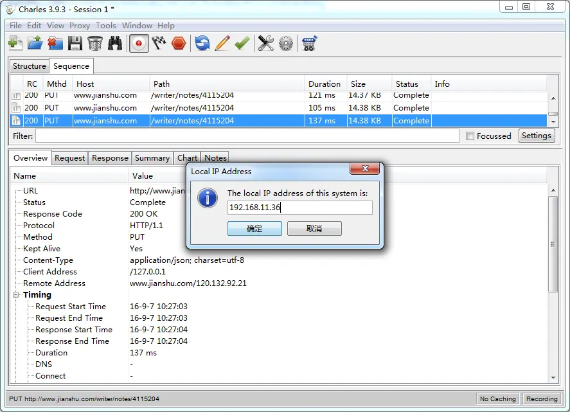The image size is (570, 412).
Task: Click the Validate green checkmark icon
Action: pyautogui.click(x=242, y=43)
